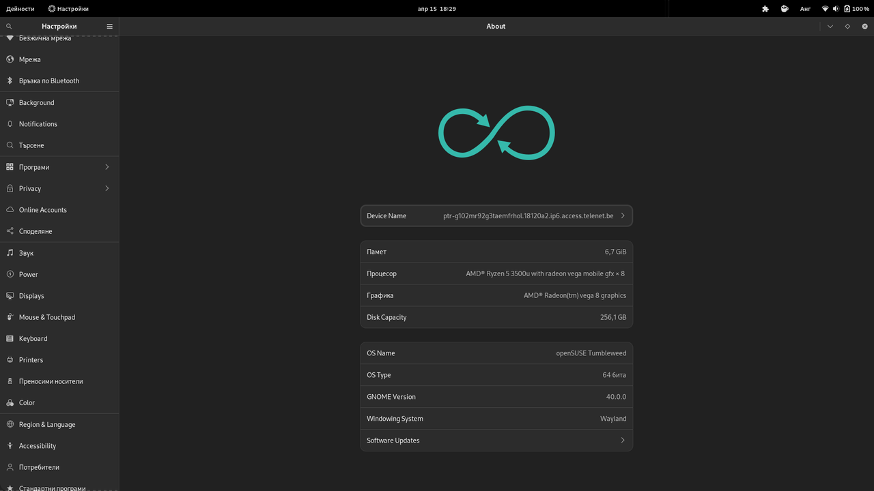Click the memory value 6,7 GiB
This screenshot has height=491, width=874.
(615, 252)
